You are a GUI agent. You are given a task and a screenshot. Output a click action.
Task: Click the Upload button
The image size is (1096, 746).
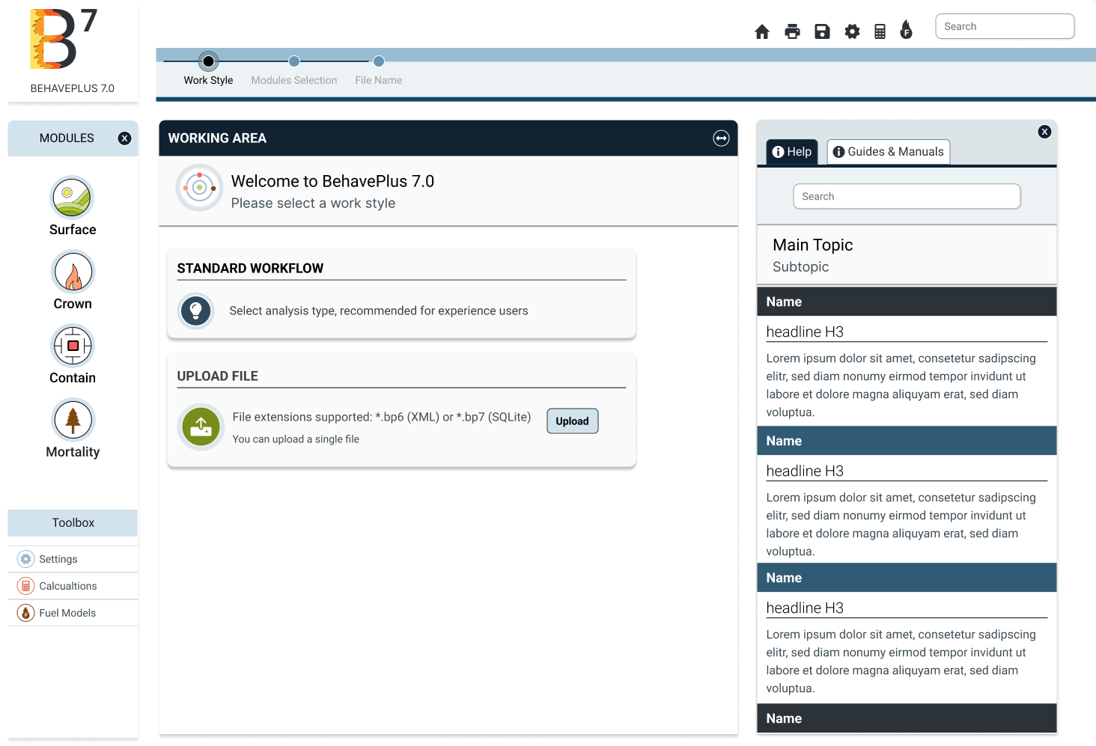573,421
